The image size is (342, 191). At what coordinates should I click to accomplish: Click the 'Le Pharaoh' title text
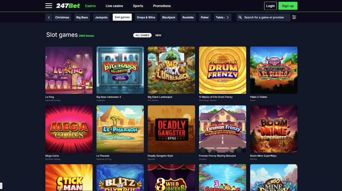click(103, 156)
